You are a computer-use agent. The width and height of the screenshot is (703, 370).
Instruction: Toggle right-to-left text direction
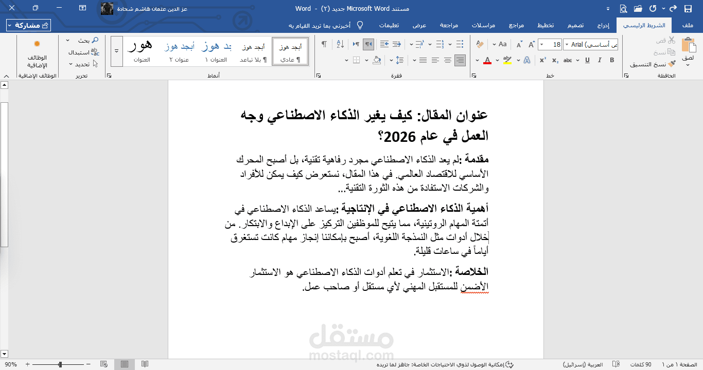(368, 44)
